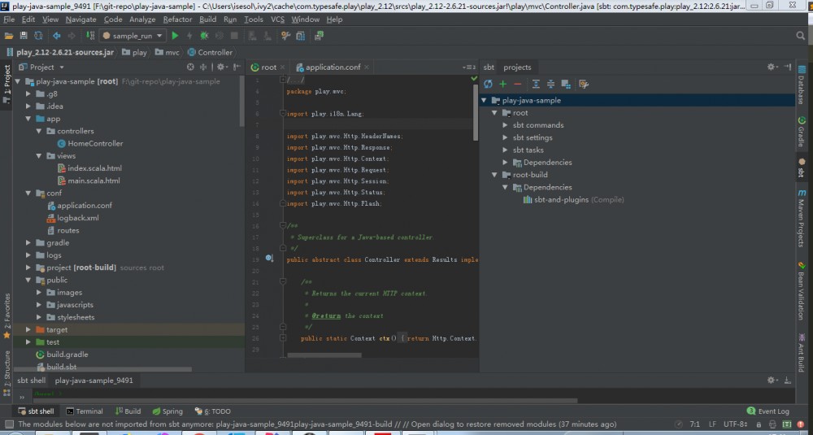Open the Terminal tool window
The height and width of the screenshot is (435, 813).
pos(85,411)
